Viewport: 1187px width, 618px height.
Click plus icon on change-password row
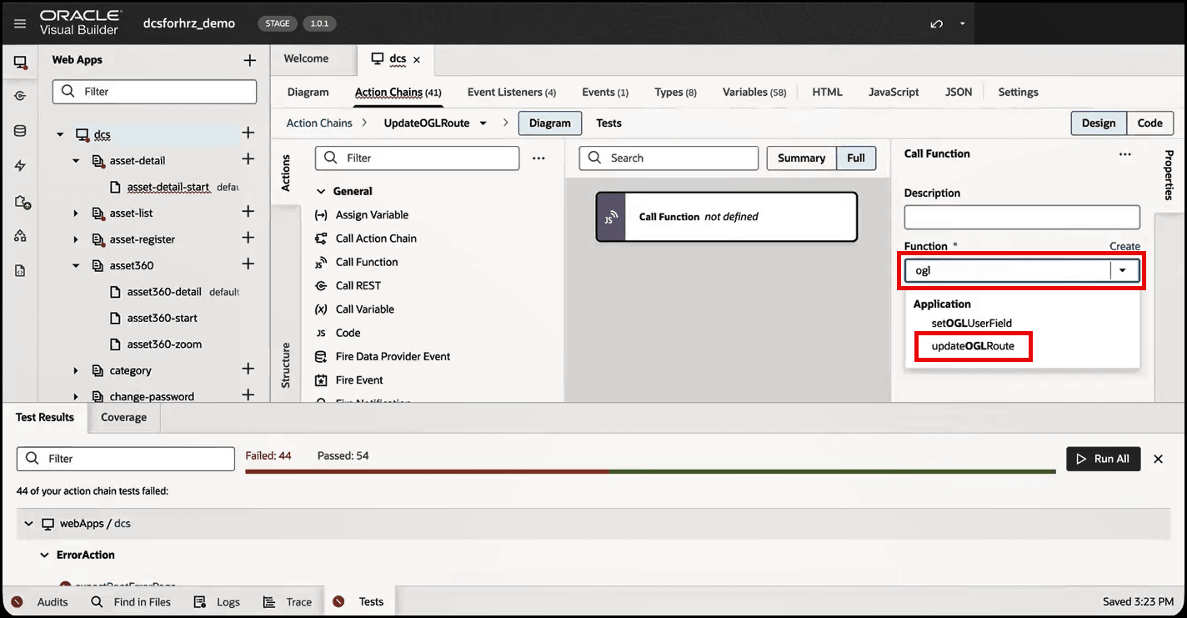pyautogui.click(x=248, y=395)
